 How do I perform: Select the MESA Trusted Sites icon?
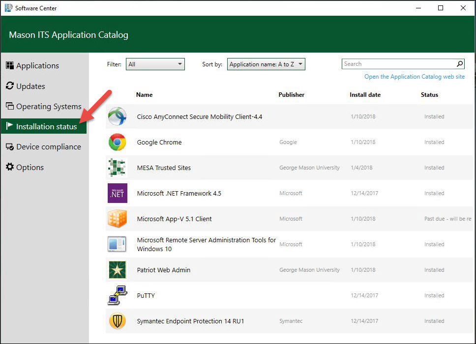117,168
